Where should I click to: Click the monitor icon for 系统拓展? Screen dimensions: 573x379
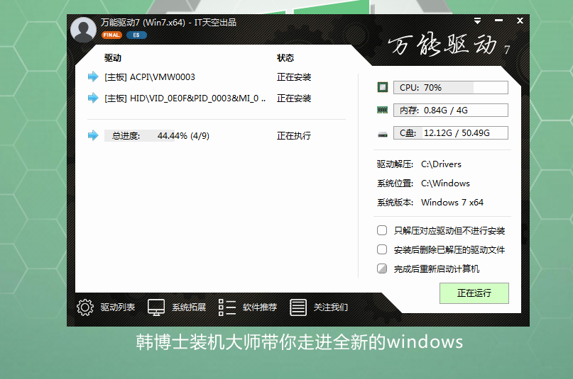156,307
